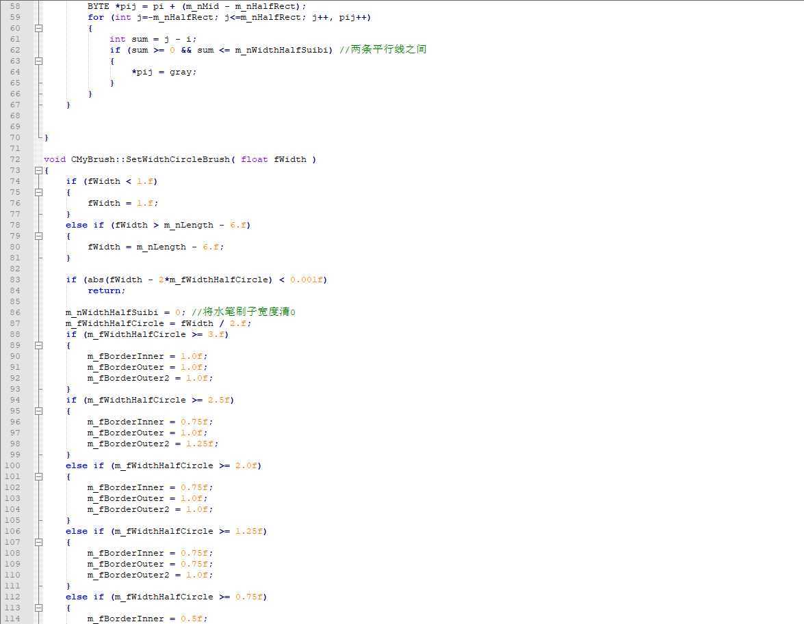The height and width of the screenshot is (624, 804).
Task: Collapse the block fold marker at line 95
Action: click(x=38, y=411)
